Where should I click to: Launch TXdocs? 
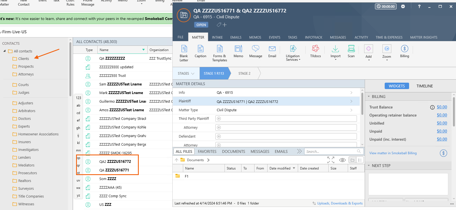315,52
